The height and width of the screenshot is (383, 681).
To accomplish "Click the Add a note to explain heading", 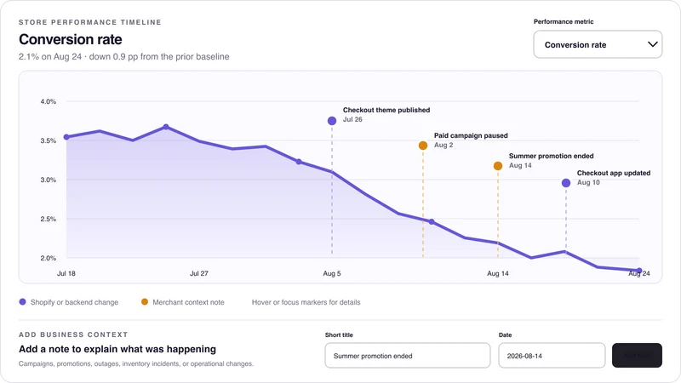I will click(x=117, y=349).
